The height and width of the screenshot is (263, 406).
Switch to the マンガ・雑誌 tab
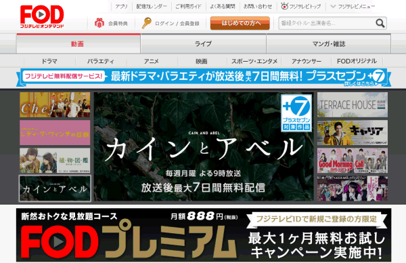tap(329, 44)
